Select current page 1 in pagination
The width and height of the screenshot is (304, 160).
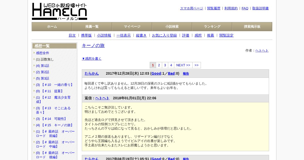[x=153, y=65]
